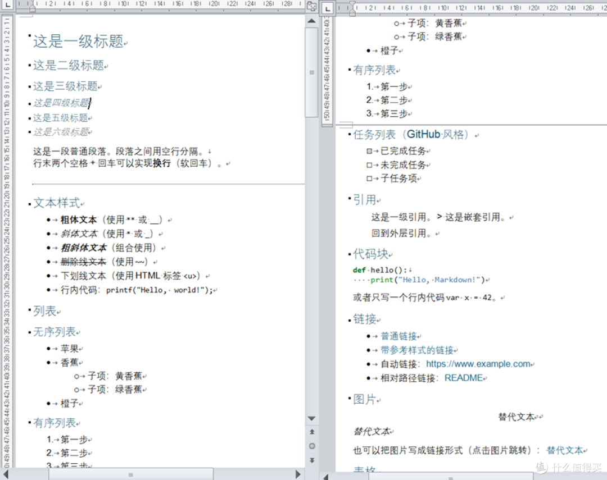The image size is (607, 480).
Task: Click the code line def hello():
Action: 380,270
